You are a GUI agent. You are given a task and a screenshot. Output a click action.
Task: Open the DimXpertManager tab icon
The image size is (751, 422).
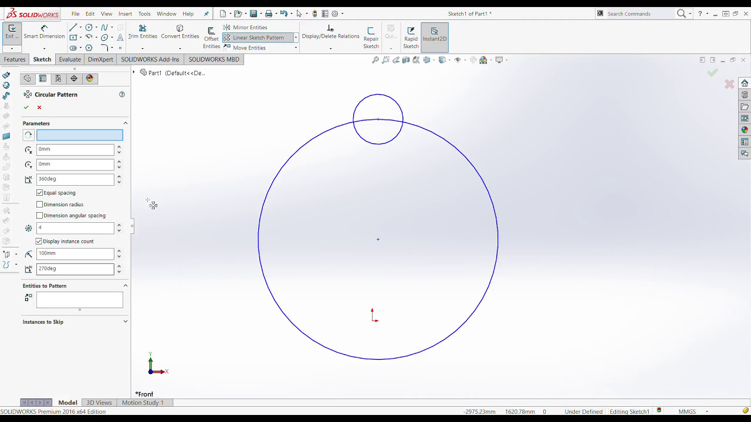74,79
